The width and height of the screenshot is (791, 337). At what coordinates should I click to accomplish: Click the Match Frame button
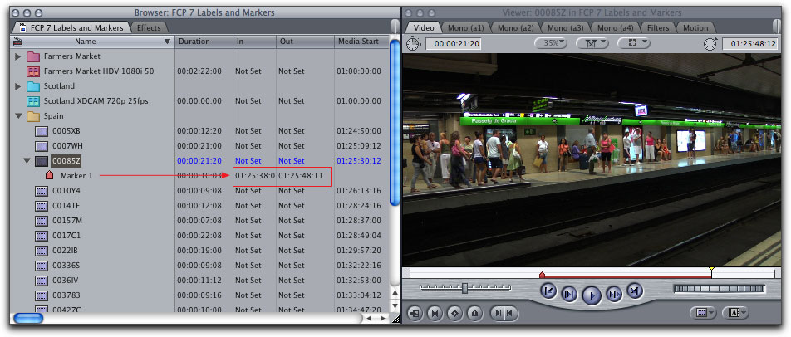(x=414, y=314)
